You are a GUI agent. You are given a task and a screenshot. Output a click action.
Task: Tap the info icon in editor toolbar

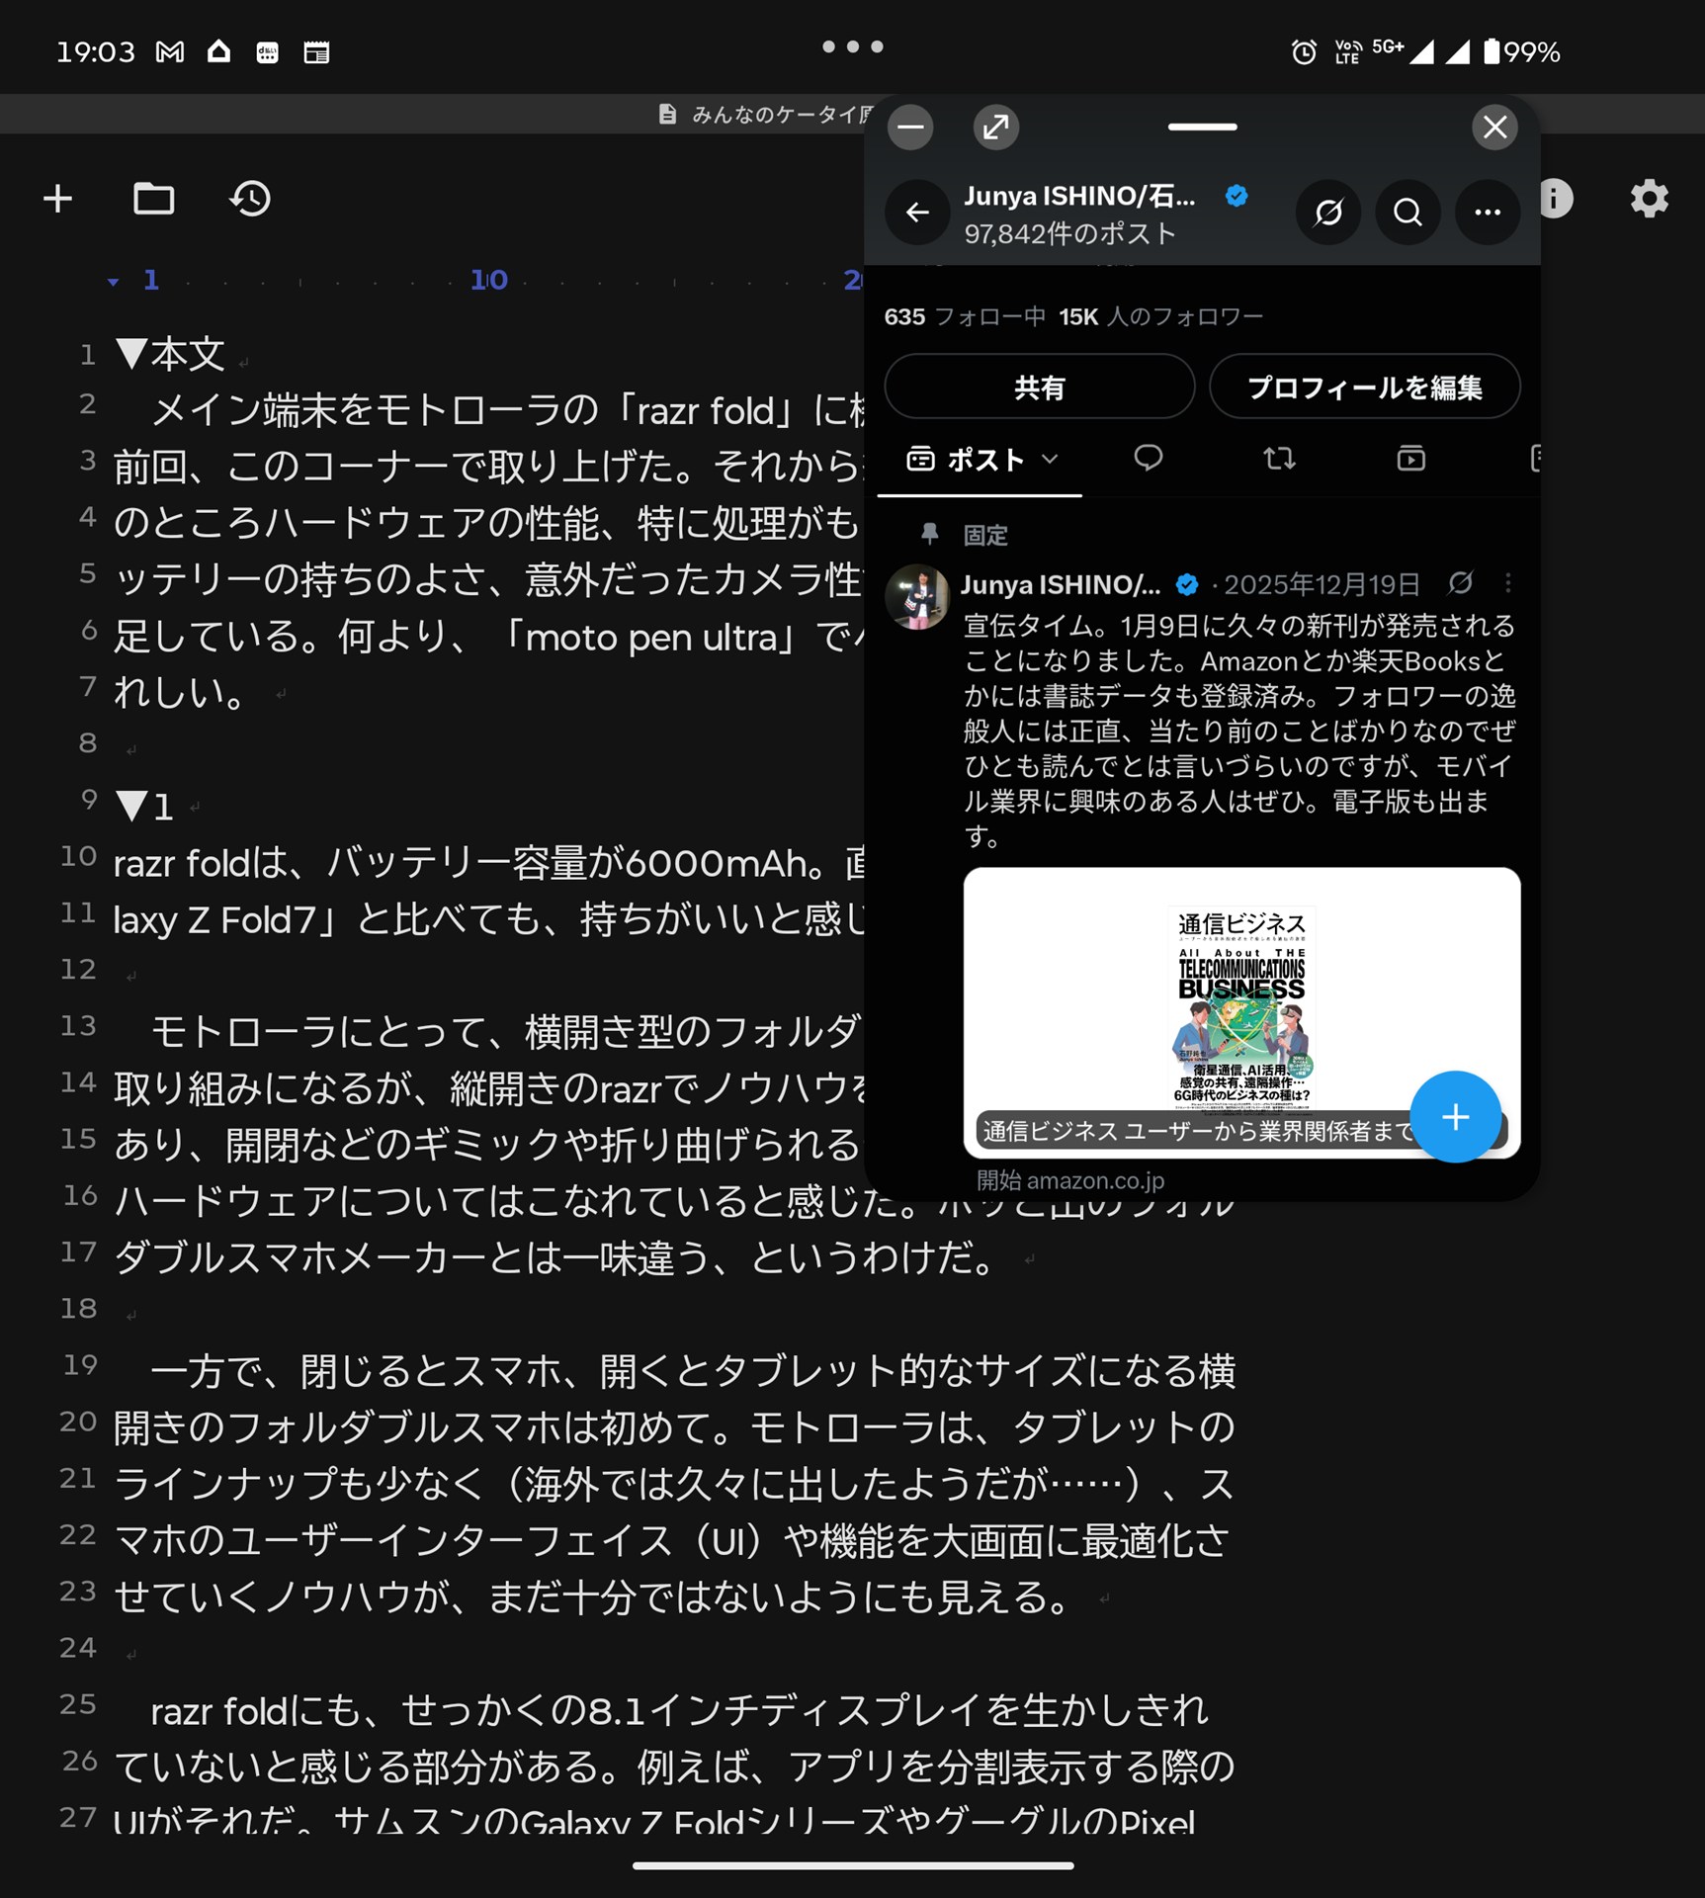(x=1556, y=199)
